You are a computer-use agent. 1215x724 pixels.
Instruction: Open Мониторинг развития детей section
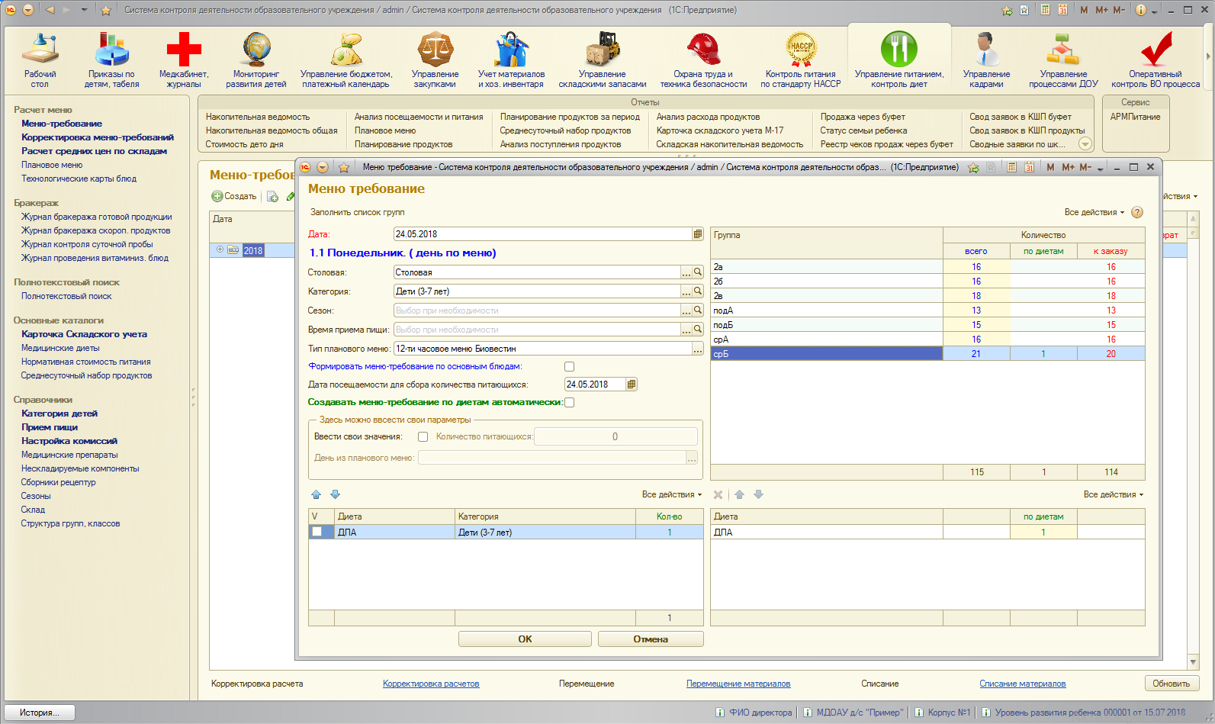click(x=256, y=60)
